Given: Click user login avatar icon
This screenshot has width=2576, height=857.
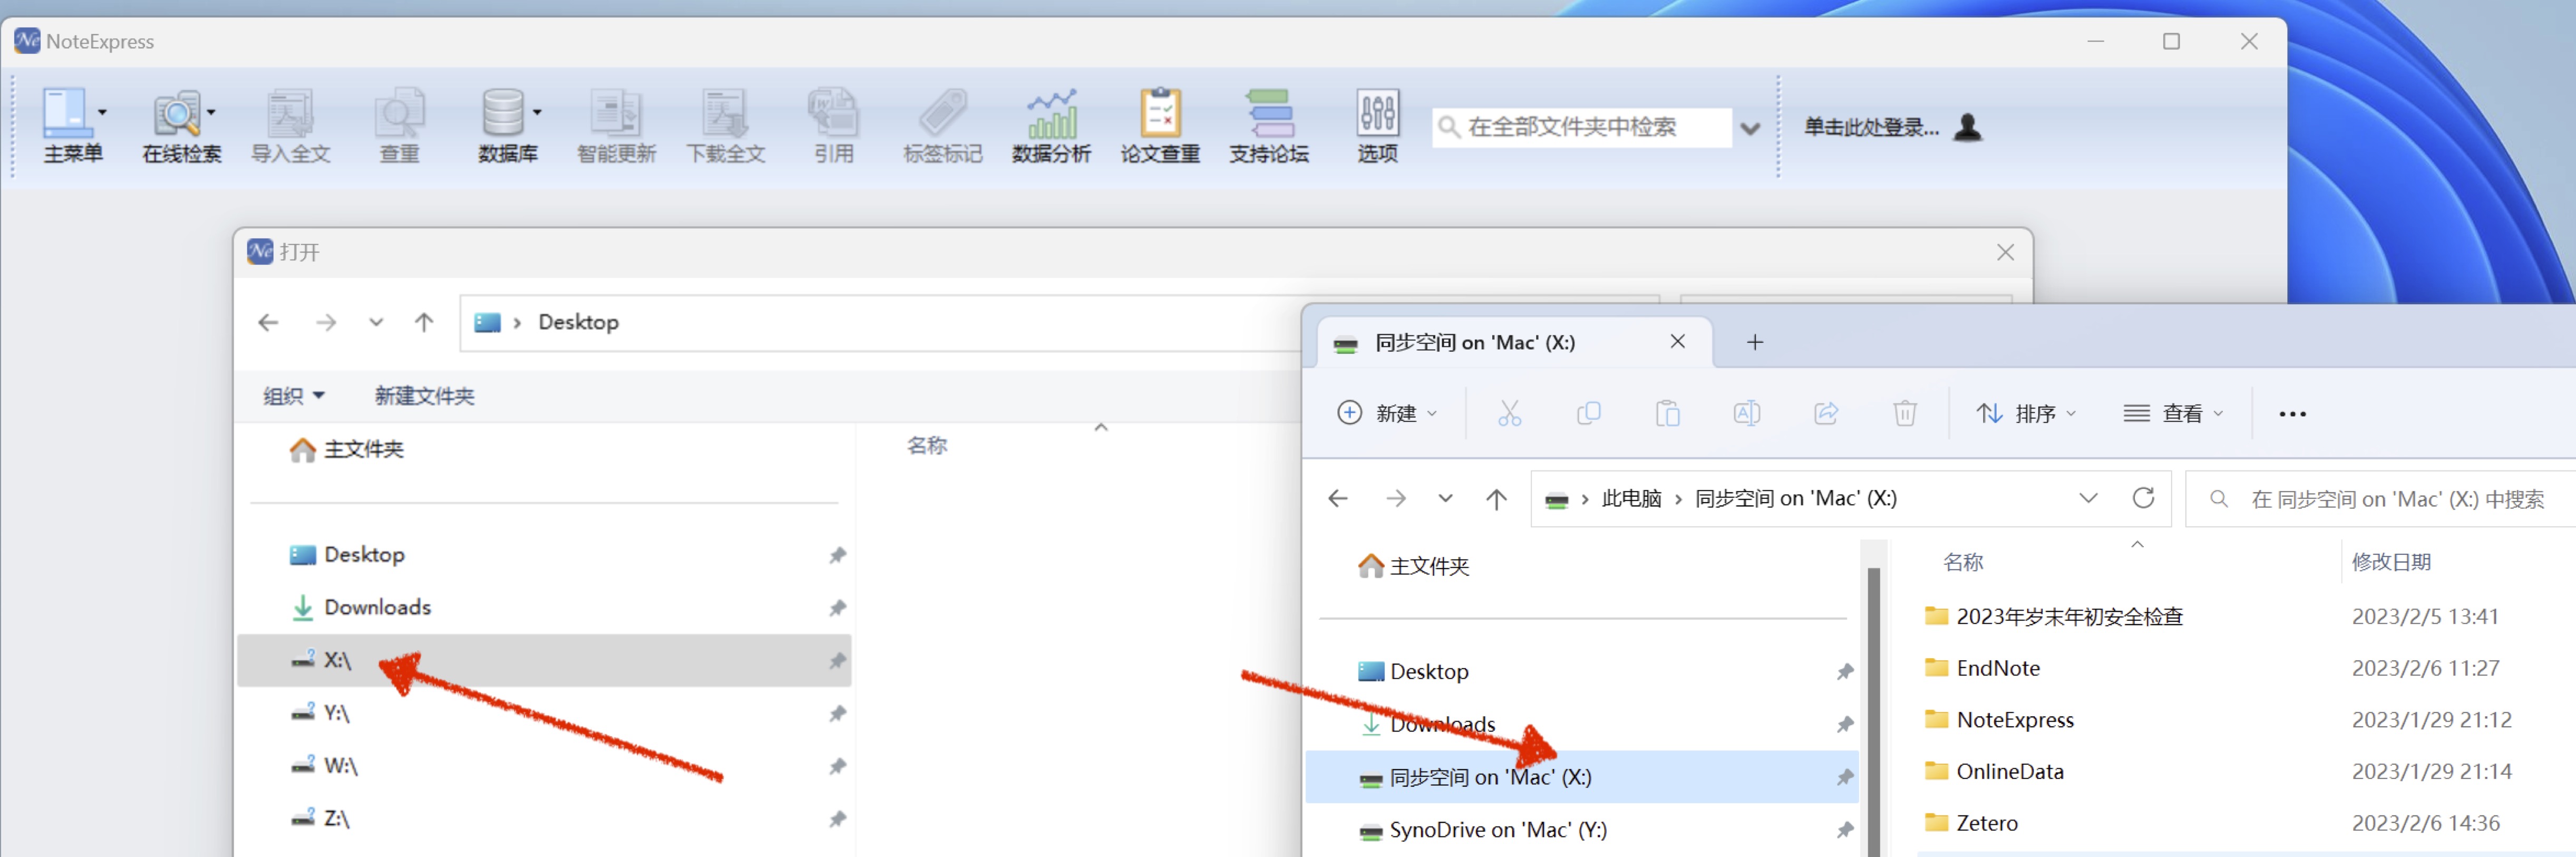Looking at the screenshot, I should [1967, 127].
